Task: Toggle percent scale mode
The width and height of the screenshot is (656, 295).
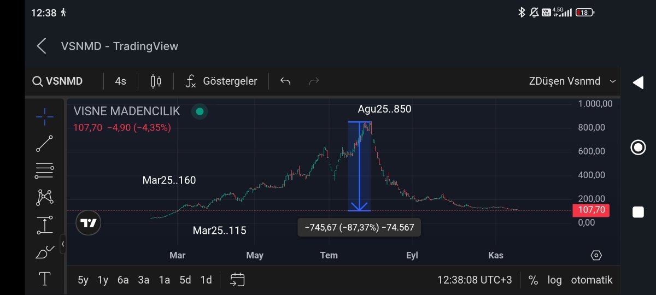Action: tap(533, 280)
